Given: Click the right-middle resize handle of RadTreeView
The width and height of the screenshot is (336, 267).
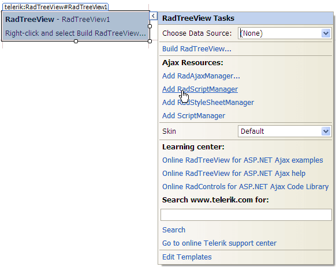Looking at the screenshot, I should [150, 26].
